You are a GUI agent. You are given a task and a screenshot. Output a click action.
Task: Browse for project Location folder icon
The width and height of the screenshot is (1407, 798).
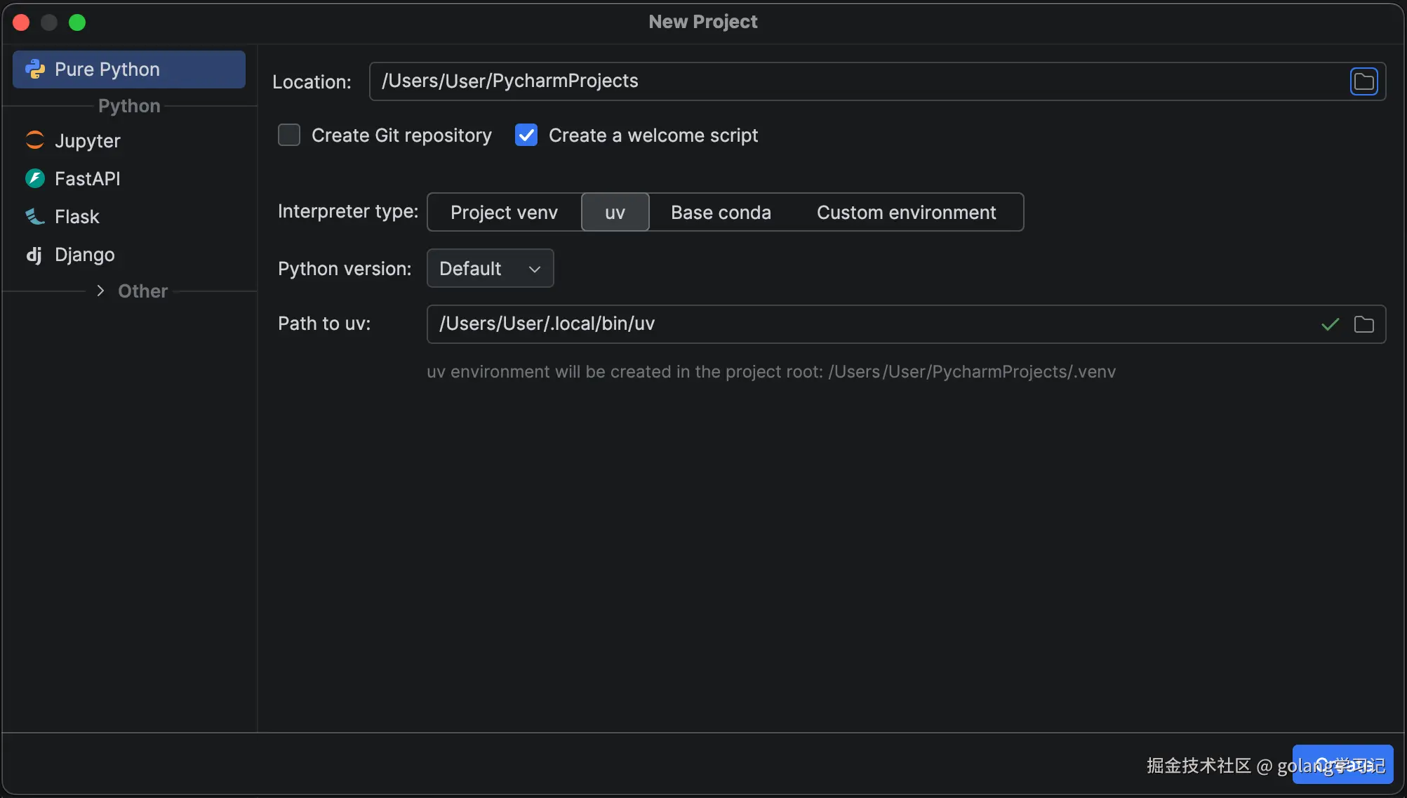(1363, 81)
